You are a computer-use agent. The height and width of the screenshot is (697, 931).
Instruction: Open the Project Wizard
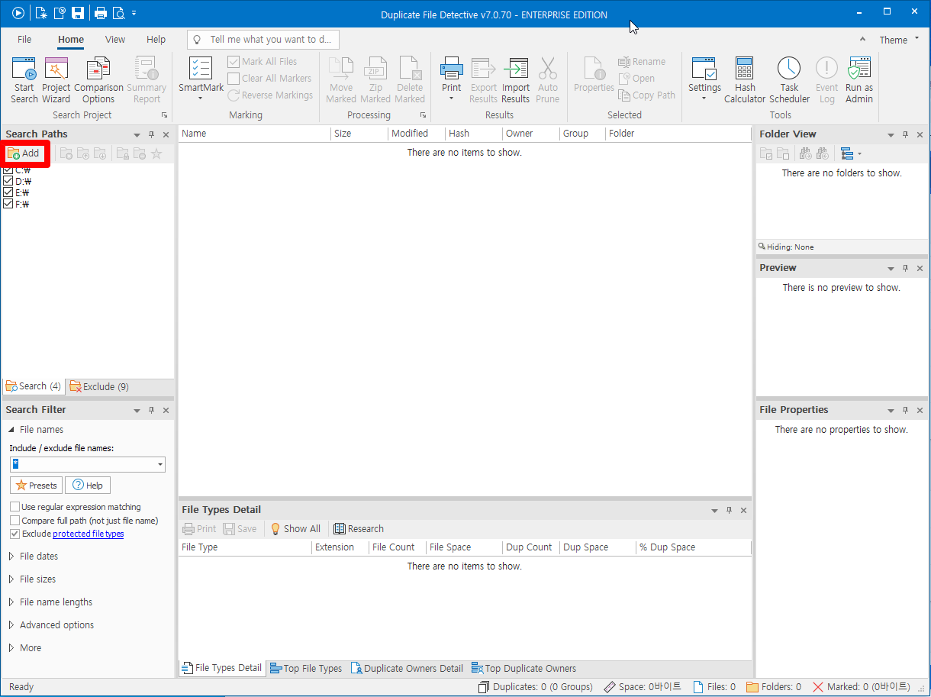pyautogui.click(x=56, y=80)
